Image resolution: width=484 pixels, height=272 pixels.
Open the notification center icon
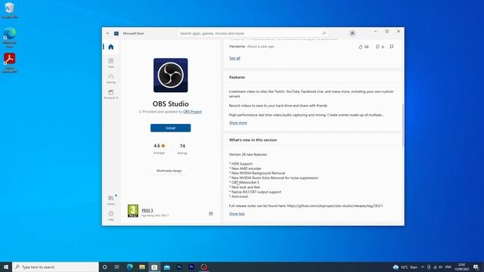click(x=476, y=267)
